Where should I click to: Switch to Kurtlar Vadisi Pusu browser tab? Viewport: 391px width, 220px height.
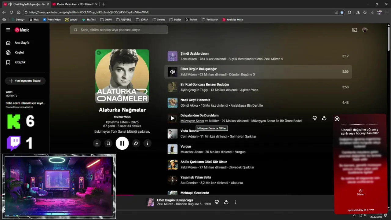75,4
